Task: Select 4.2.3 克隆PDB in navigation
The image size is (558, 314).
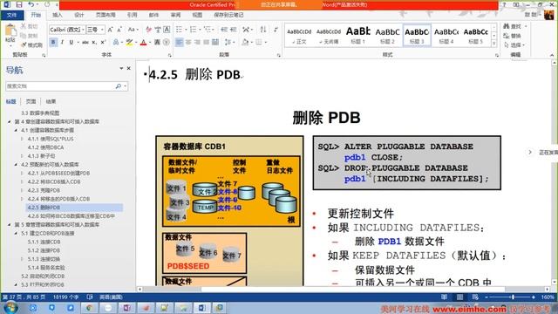Action: pyautogui.click(x=44, y=190)
